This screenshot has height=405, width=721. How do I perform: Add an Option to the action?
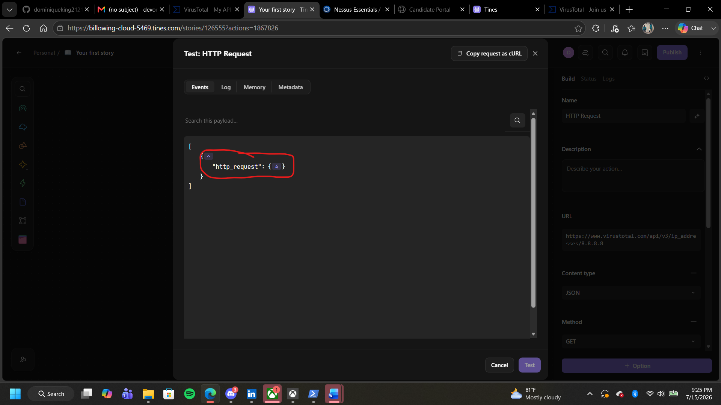637,366
